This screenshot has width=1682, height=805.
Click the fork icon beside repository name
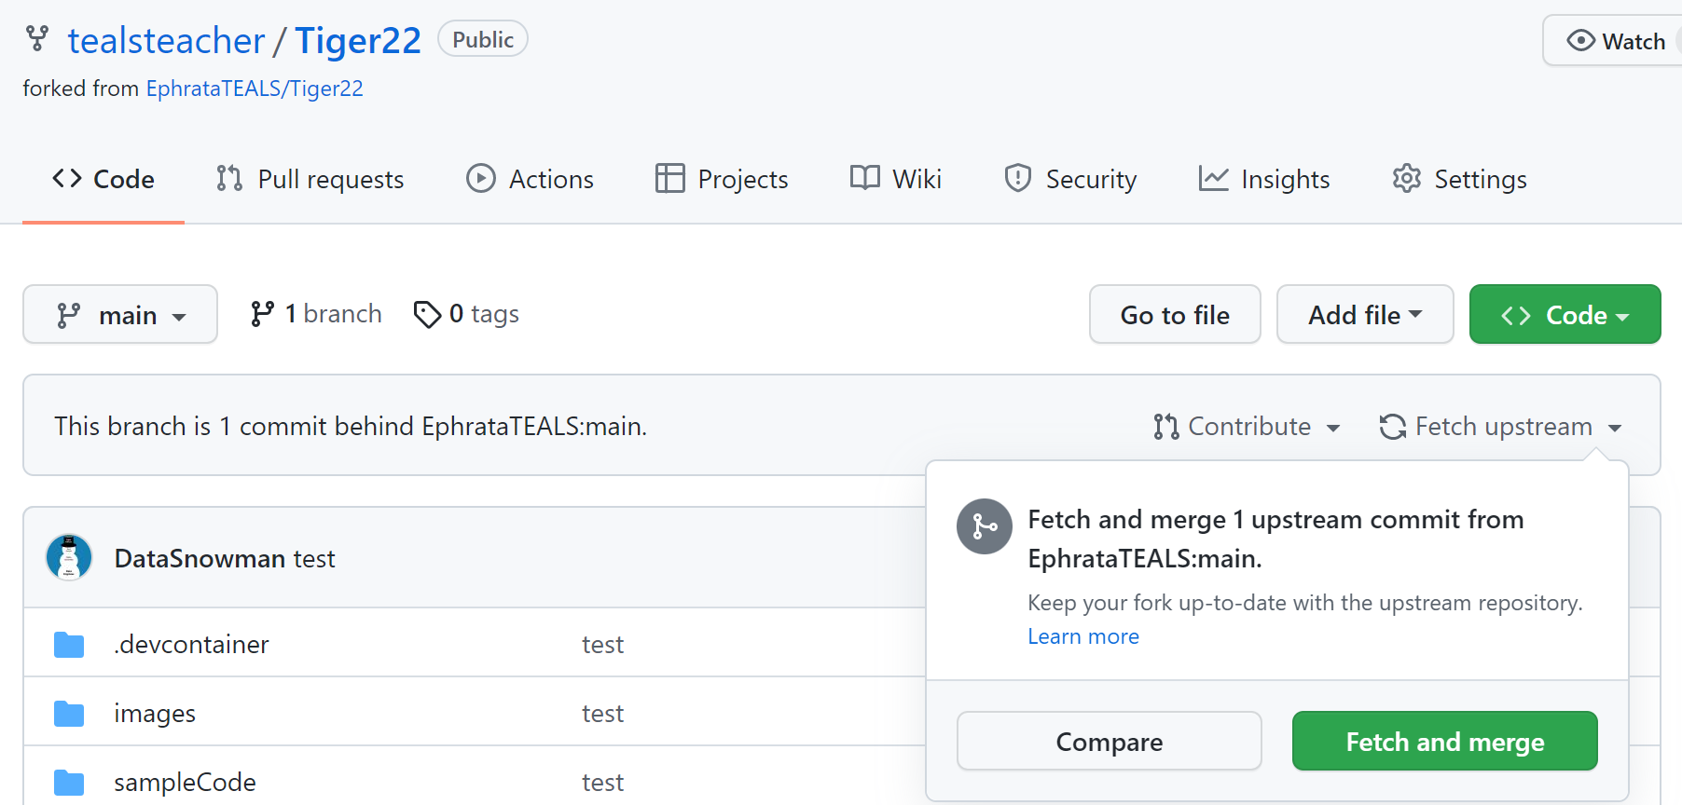(x=36, y=38)
